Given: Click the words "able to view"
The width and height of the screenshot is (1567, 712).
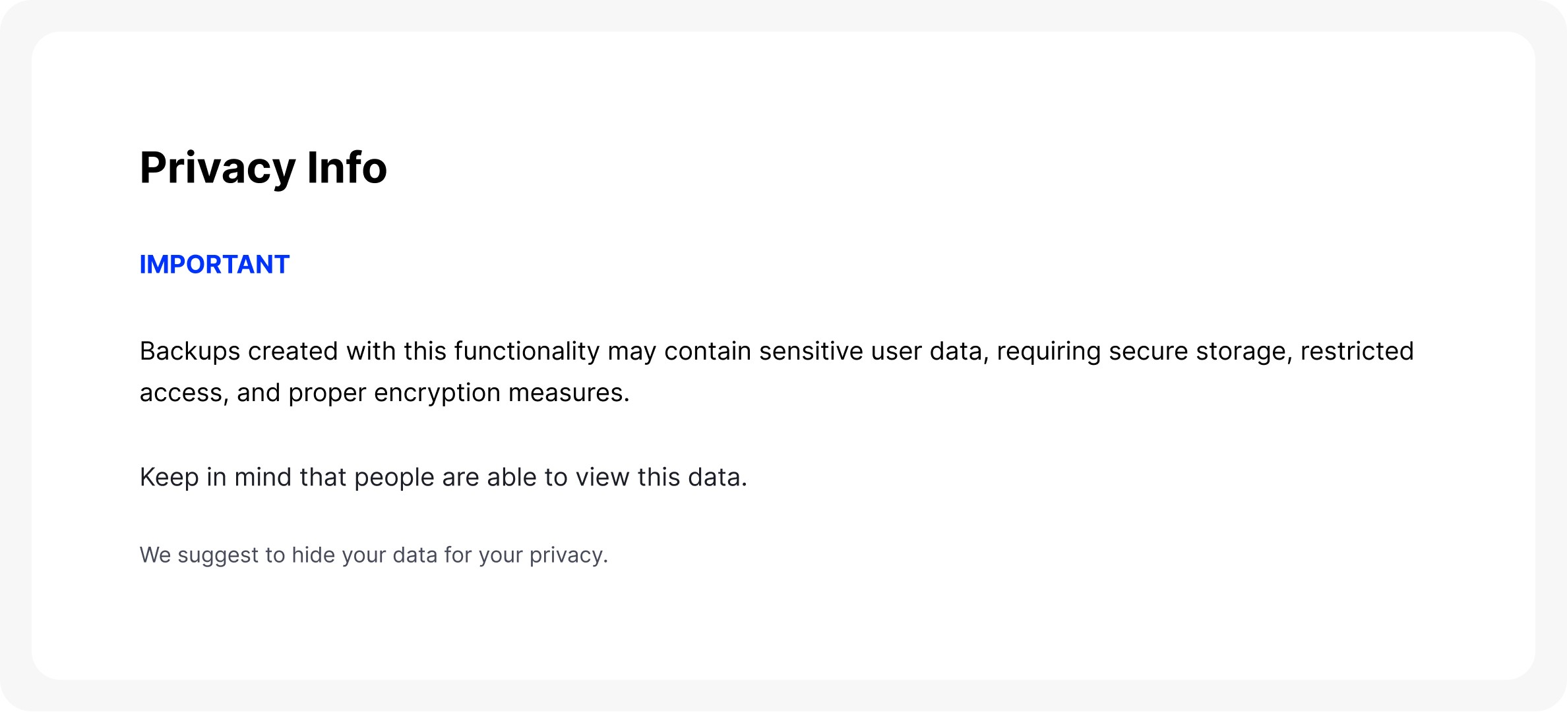Looking at the screenshot, I should pos(560,478).
